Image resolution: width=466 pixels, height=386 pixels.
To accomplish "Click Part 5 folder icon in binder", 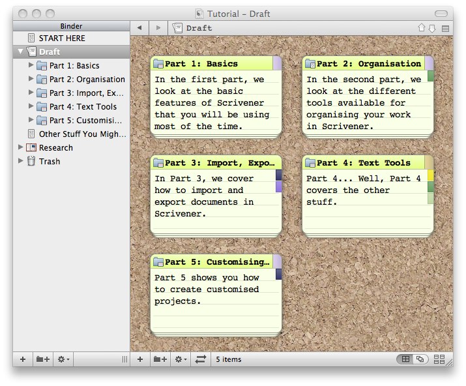I will click(42, 120).
